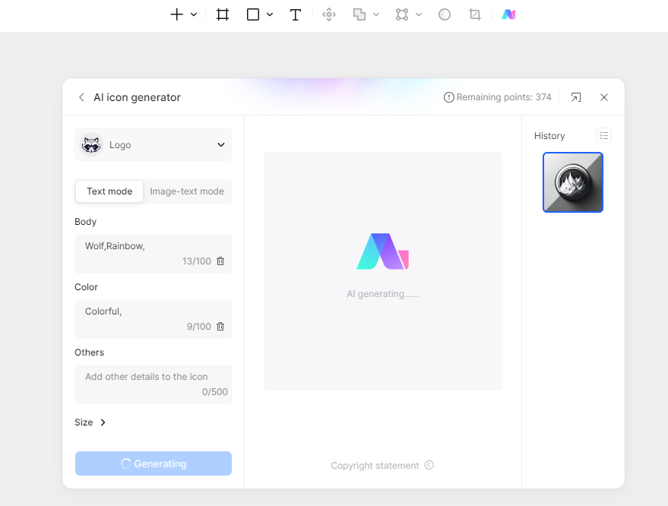This screenshot has width=668, height=506.
Task: Select the Rectangle shape tool
Action: pos(253,14)
